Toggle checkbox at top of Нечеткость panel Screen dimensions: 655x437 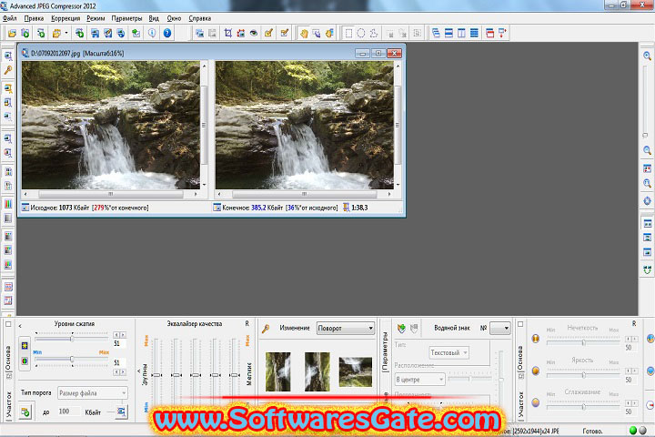(520, 324)
